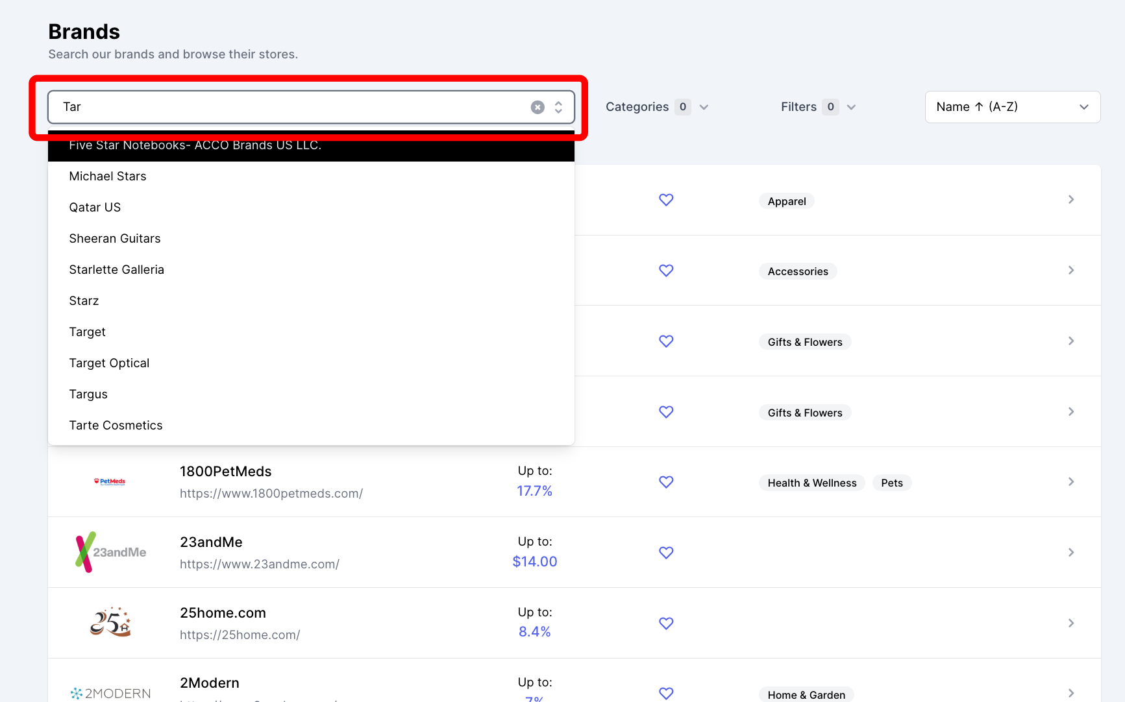The width and height of the screenshot is (1125, 702).
Task: Click the Pets category tag
Action: pyautogui.click(x=892, y=483)
